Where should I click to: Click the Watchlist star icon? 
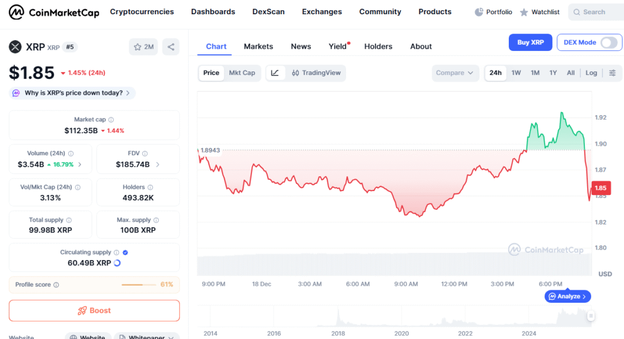(524, 12)
